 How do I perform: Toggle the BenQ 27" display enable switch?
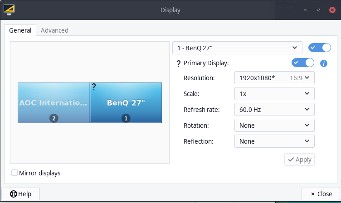coord(320,48)
